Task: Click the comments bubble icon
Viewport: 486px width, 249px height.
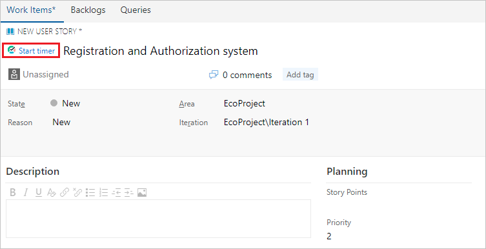Action: [214, 75]
